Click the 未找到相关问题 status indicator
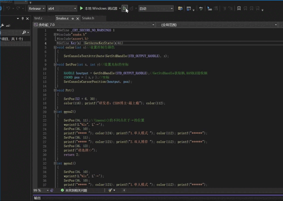283x201 pixels. click(74, 190)
